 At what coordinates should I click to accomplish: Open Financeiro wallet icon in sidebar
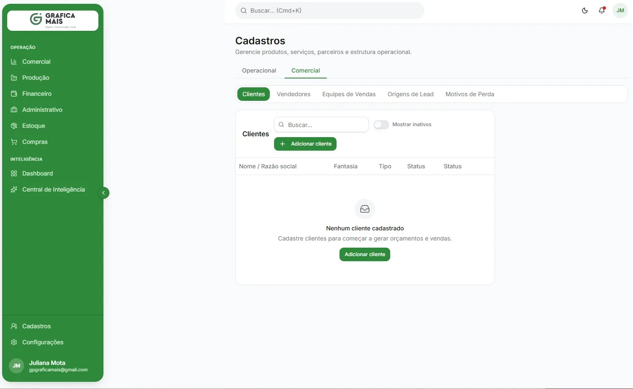tap(14, 94)
